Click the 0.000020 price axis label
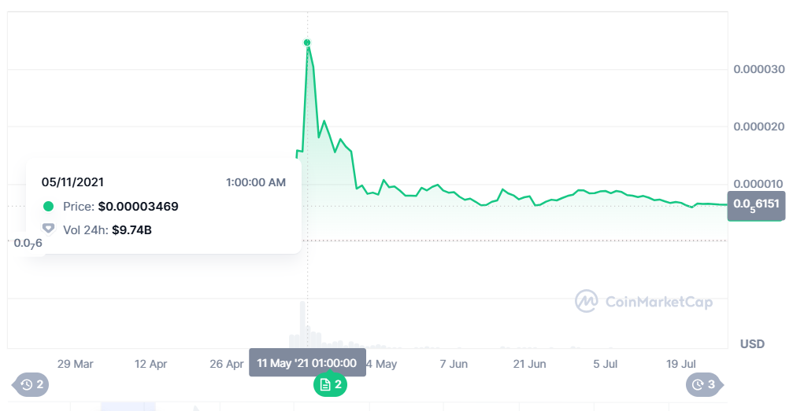The image size is (793, 411). [x=758, y=127]
